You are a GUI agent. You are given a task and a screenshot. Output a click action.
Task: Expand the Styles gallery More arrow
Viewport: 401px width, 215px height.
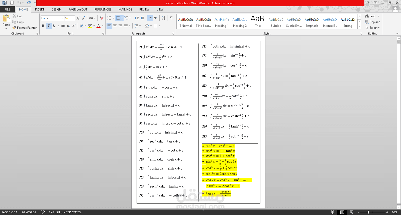click(359, 26)
